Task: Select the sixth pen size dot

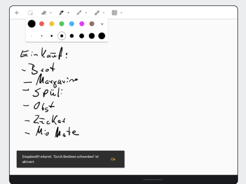Action: coord(82,36)
